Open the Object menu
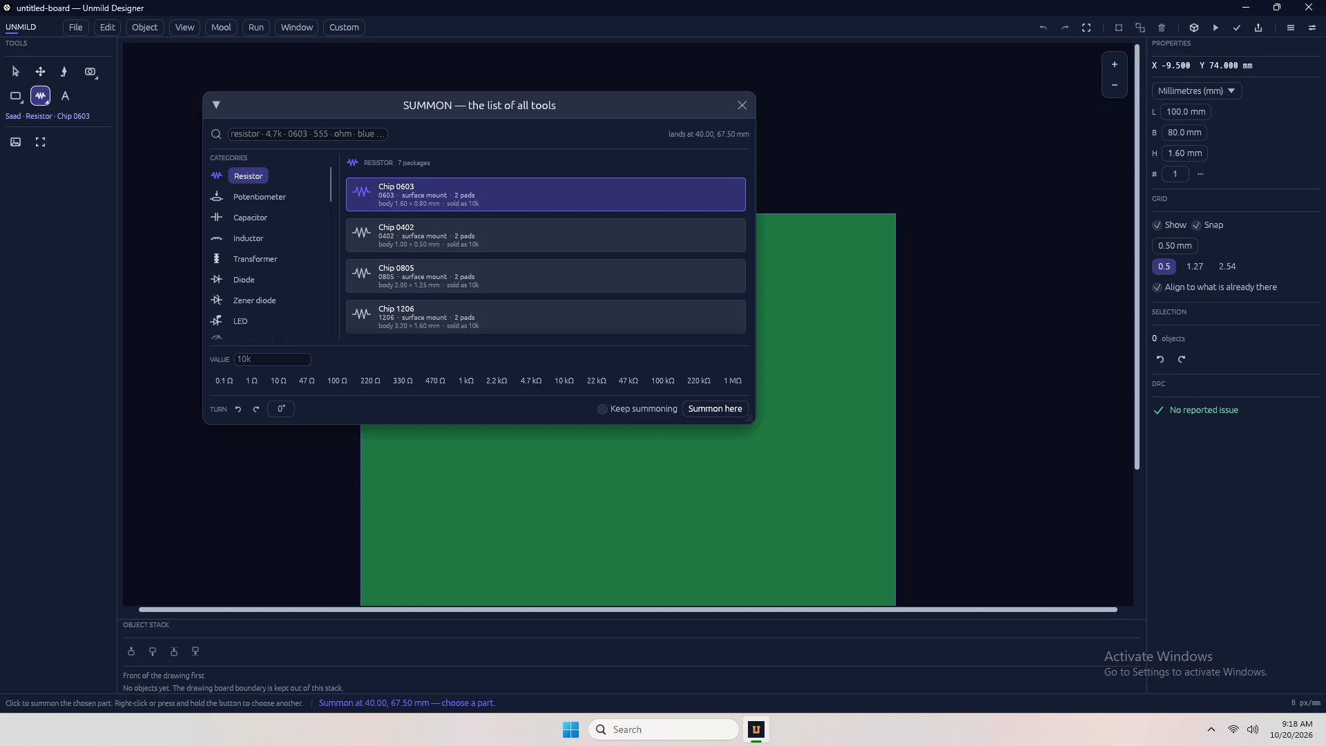 (145, 28)
